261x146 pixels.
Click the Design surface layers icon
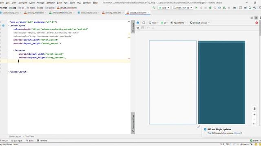pos(138,23)
